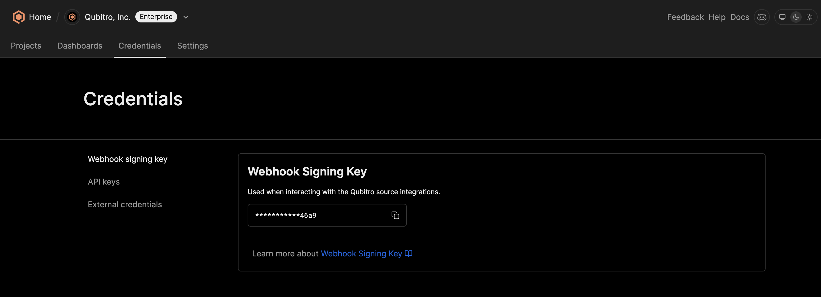Viewport: 821px width, 297px height.
Task: Open the Webhook Signing Key documentation link
Action: (x=361, y=253)
